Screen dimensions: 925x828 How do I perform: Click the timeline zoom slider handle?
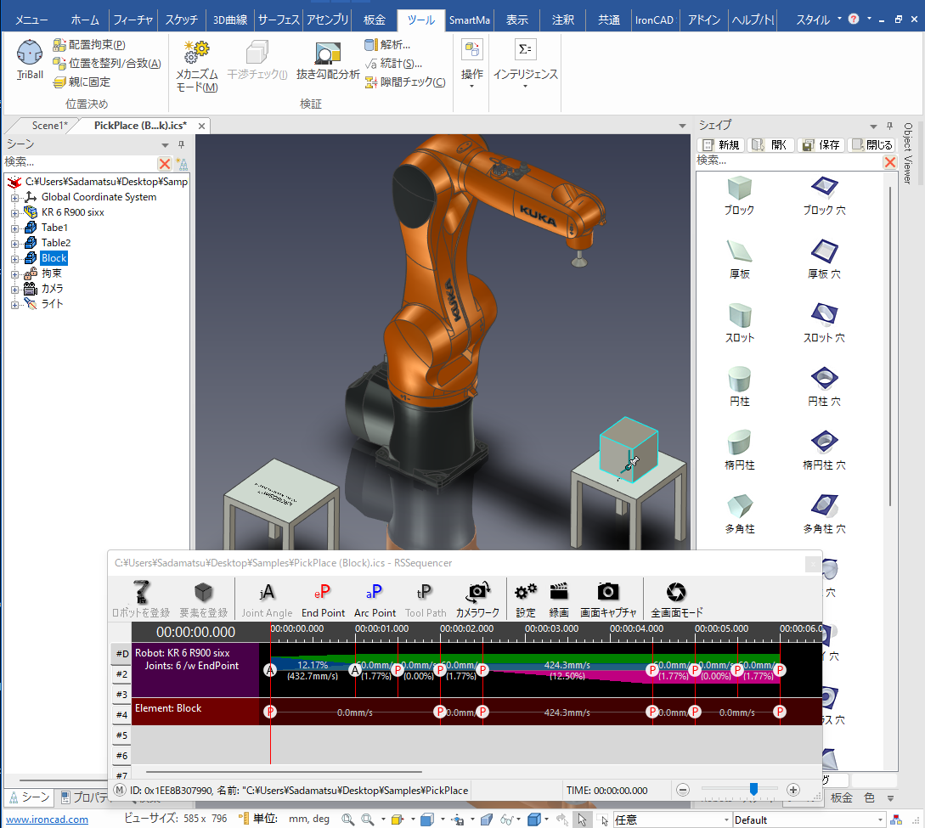pos(753,790)
